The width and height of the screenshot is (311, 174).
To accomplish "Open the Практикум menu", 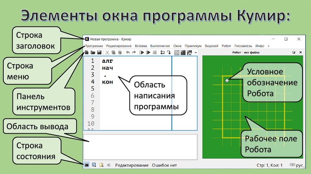I will tap(193, 46).
